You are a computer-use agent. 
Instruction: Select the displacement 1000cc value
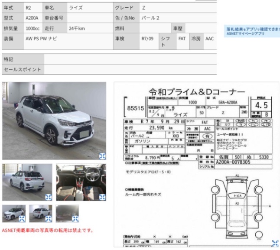coord(33,28)
